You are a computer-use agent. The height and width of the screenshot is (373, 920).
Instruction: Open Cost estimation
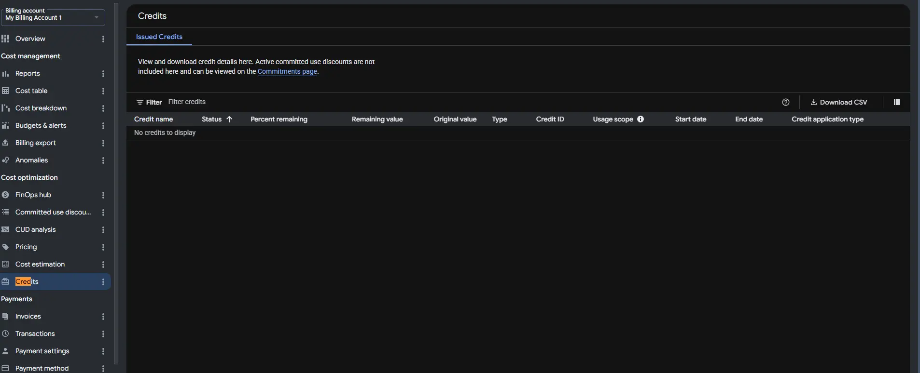(40, 264)
